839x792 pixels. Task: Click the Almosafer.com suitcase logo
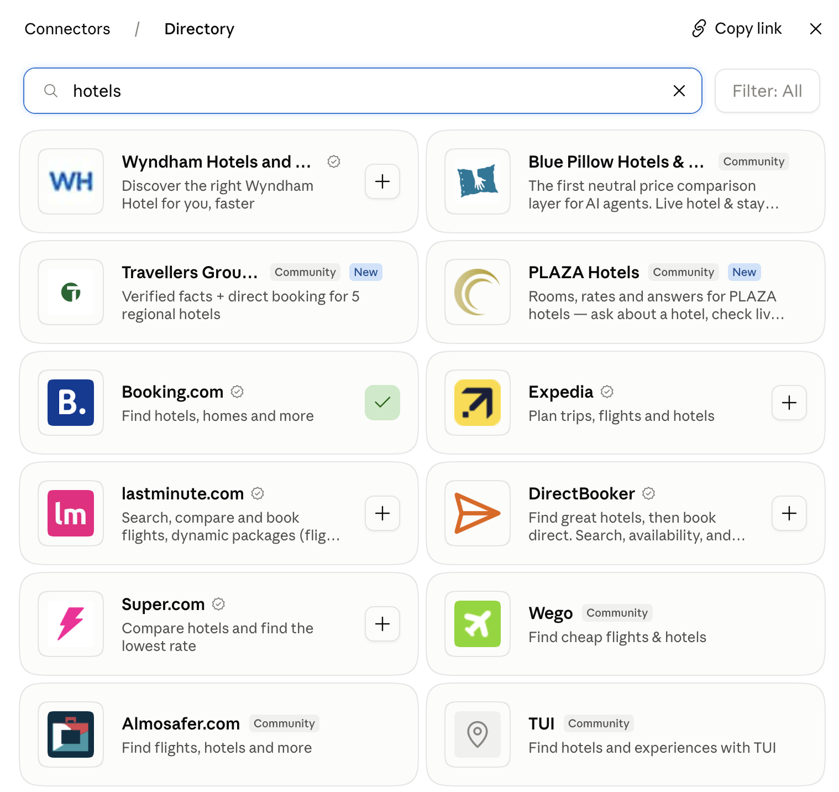[71, 734]
